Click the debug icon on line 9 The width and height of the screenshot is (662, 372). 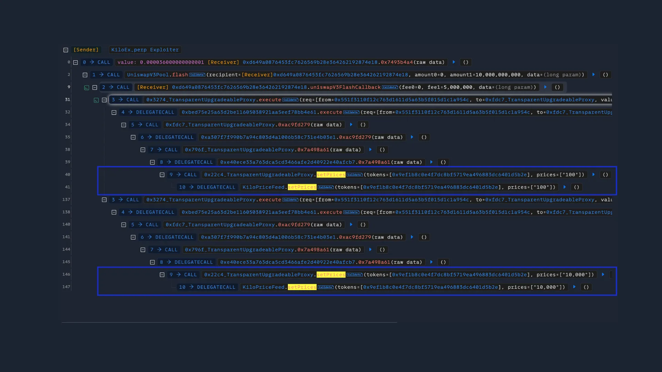click(x=87, y=88)
